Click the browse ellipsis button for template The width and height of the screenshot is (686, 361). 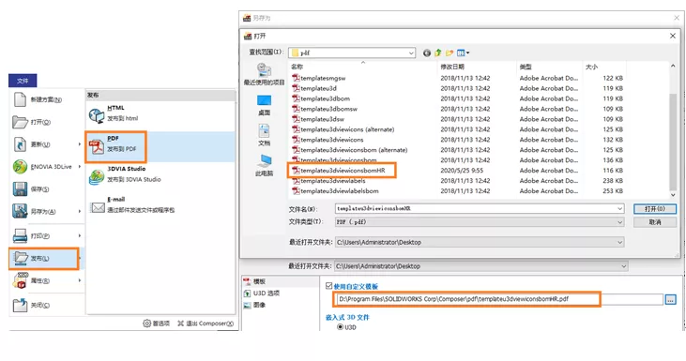point(670,299)
